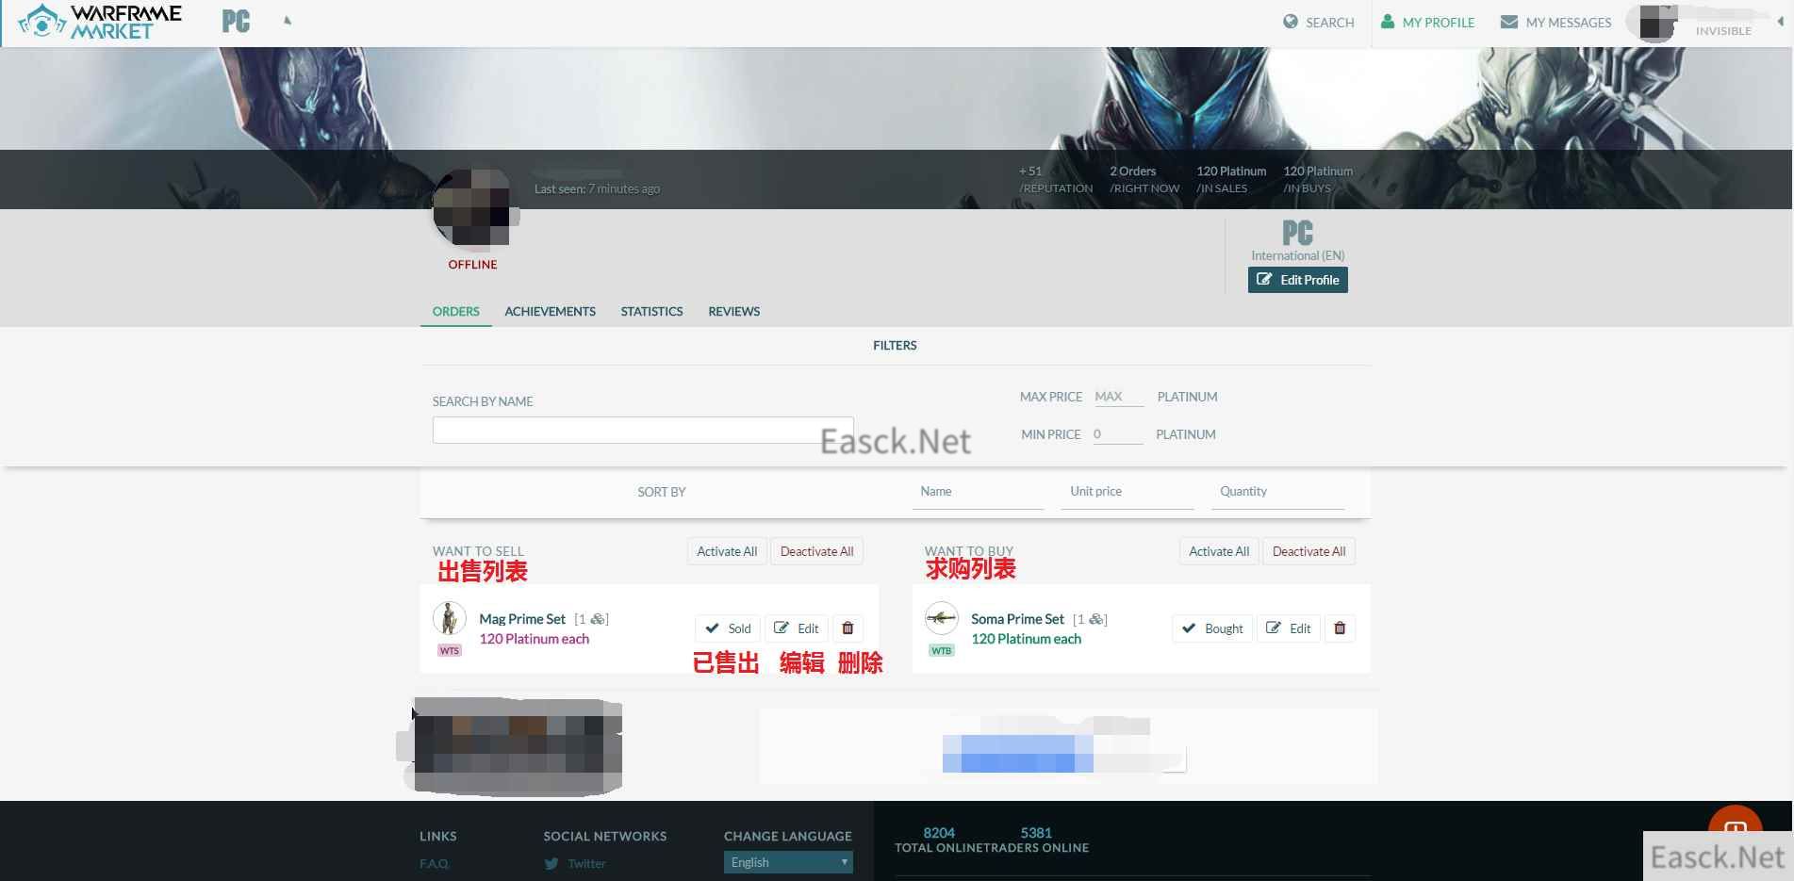This screenshot has width=1794, height=881.
Task: Click the '2 Orders' right now stat
Action: tap(1132, 171)
